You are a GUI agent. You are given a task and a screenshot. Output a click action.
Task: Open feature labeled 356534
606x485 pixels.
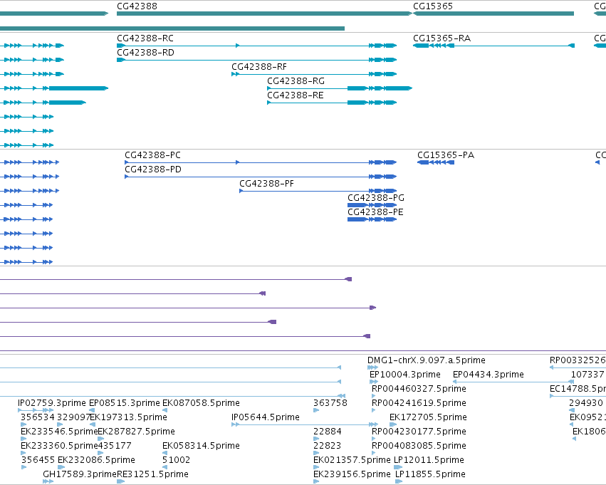coord(38,417)
